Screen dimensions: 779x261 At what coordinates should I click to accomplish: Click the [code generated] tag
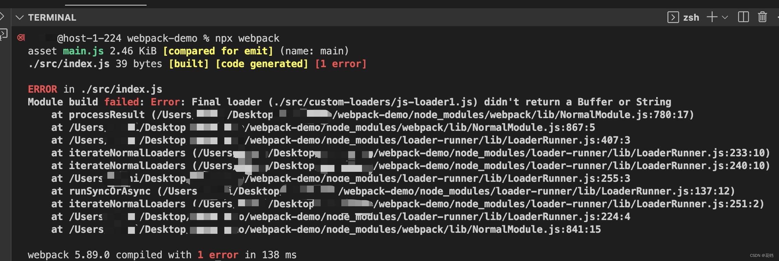click(262, 64)
